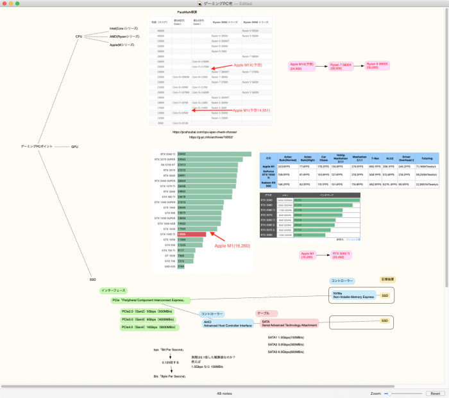Select the PassMark CPU score table image
Viewport: 449px width, 398px height.
point(210,70)
